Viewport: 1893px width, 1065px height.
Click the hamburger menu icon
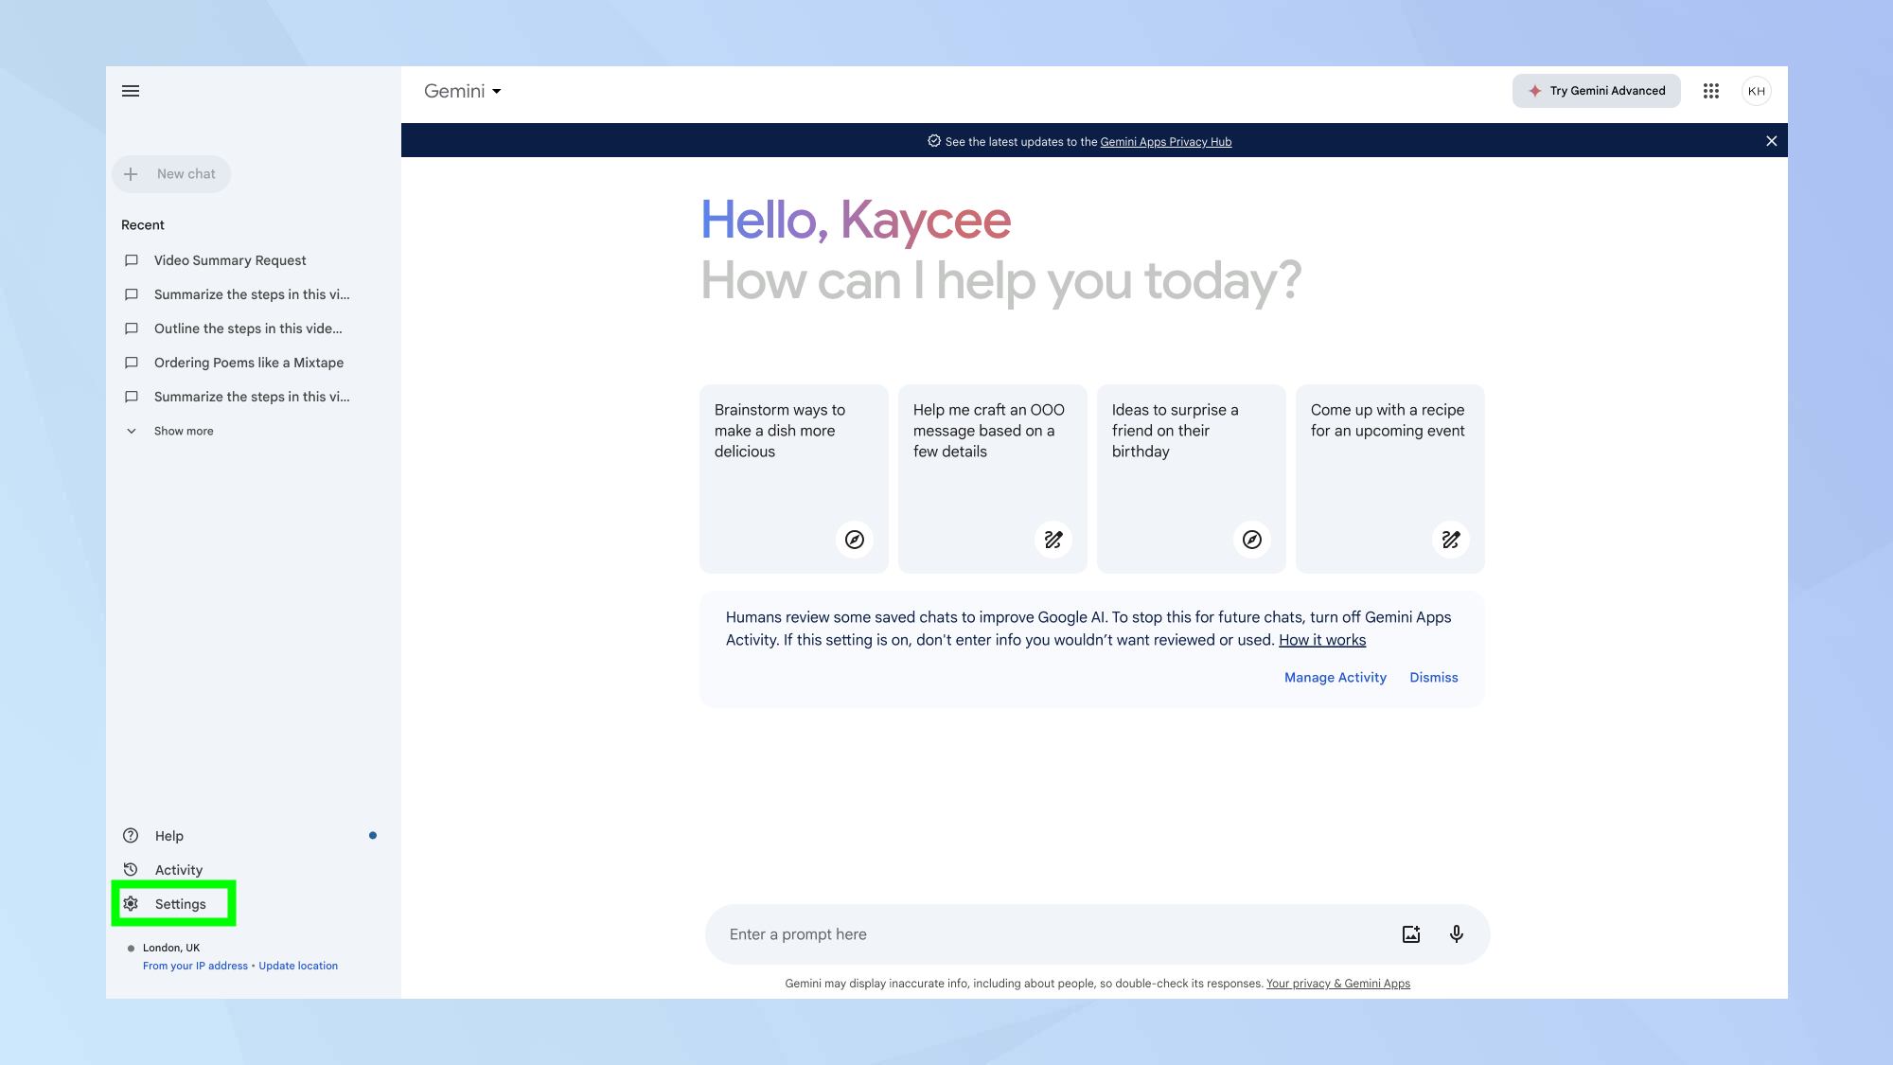130,91
